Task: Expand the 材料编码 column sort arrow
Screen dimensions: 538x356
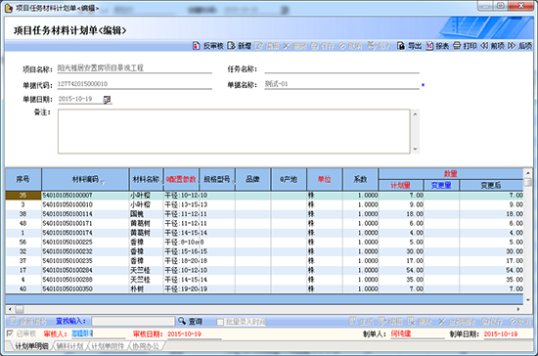Action: click(x=103, y=183)
